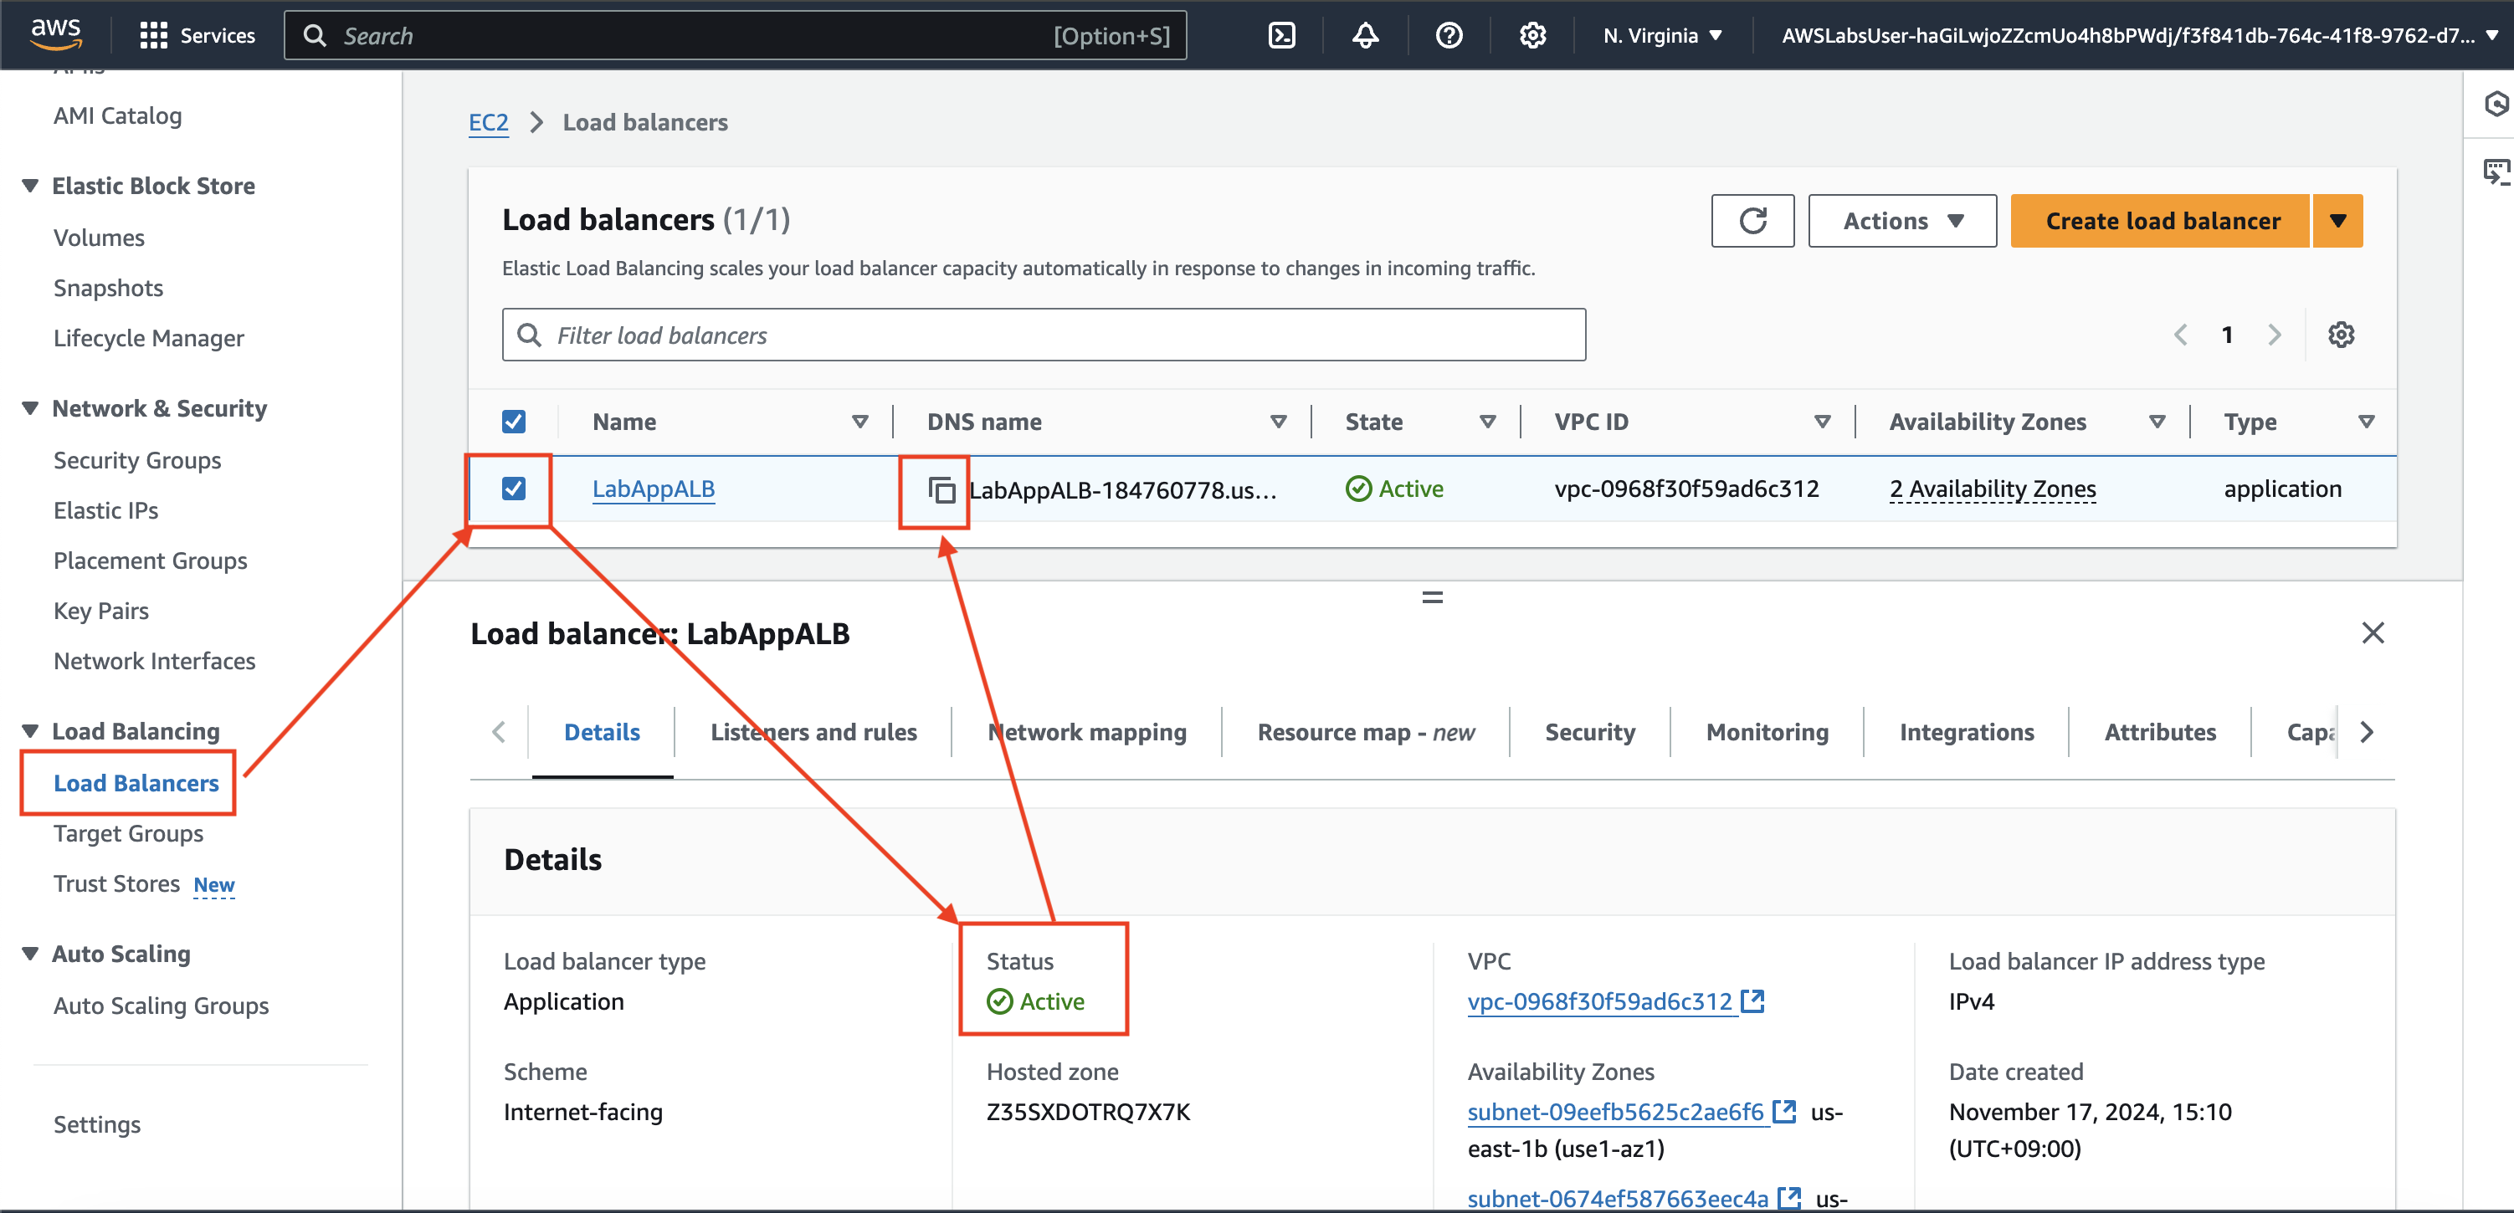Expand the N. Virginia region selector
This screenshot has height=1213, width=2514.
[1662, 36]
